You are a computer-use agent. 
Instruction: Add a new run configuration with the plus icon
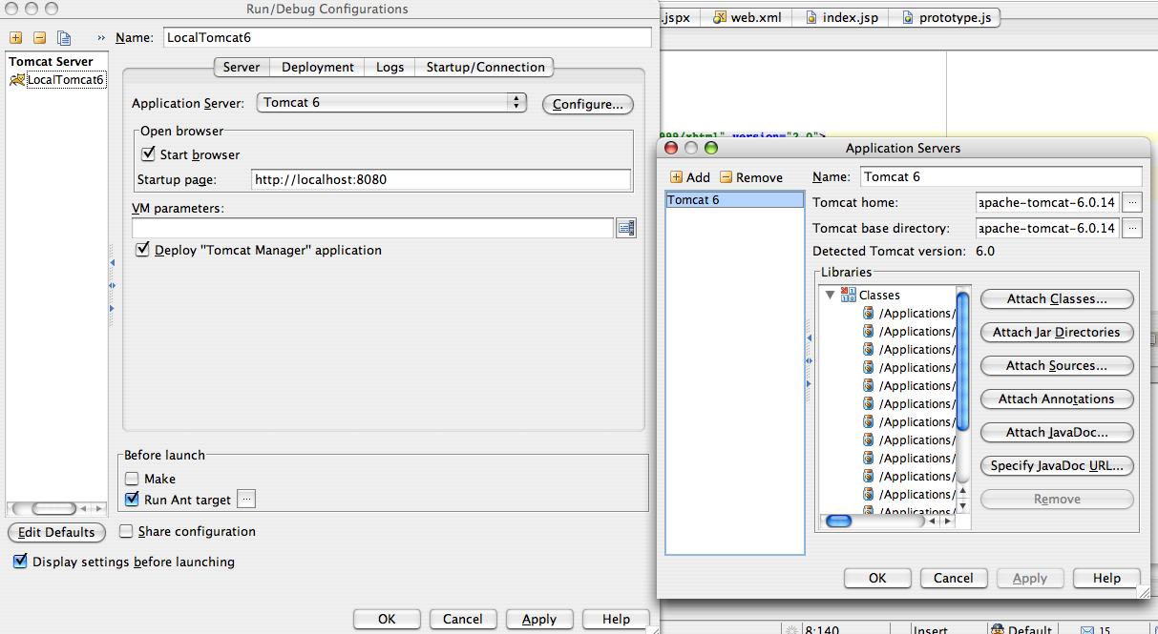[x=14, y=36]
